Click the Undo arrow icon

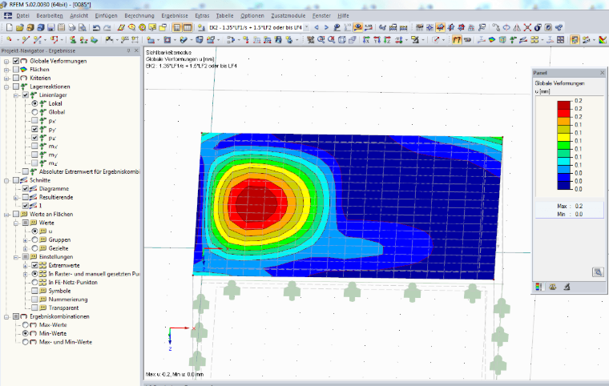pos(96,27)
